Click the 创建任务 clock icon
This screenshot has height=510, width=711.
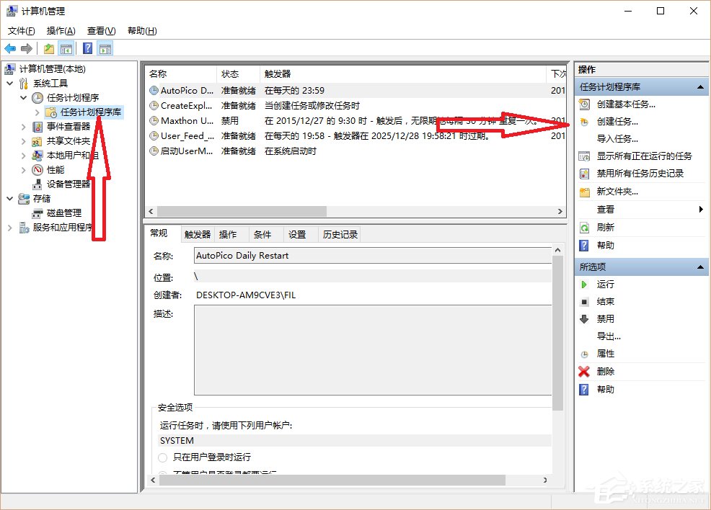point(583,121)
